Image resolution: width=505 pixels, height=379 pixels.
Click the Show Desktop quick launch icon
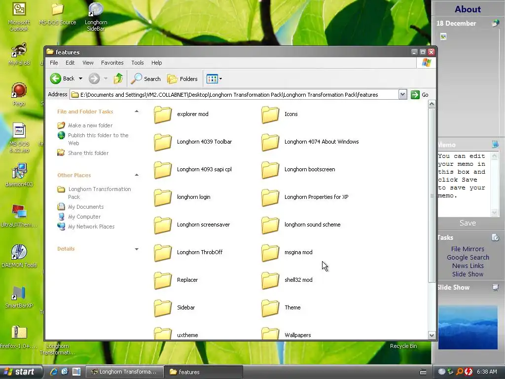[76, 372]
